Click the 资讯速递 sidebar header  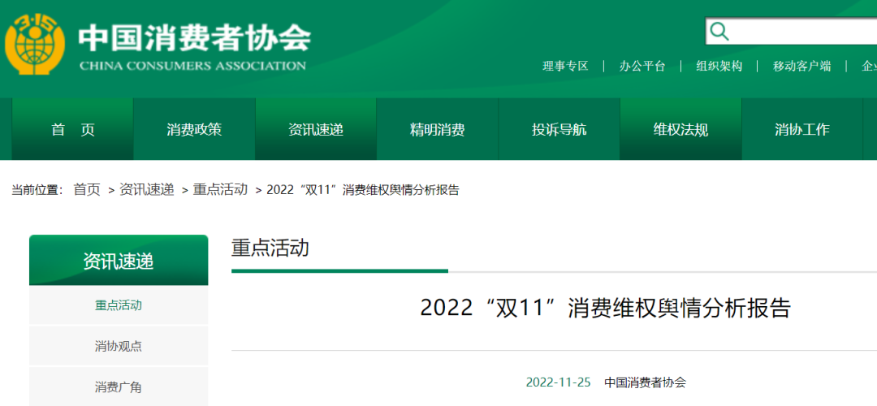pos(119,261)
